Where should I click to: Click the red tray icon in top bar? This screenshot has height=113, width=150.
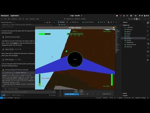tap(121, 16)
